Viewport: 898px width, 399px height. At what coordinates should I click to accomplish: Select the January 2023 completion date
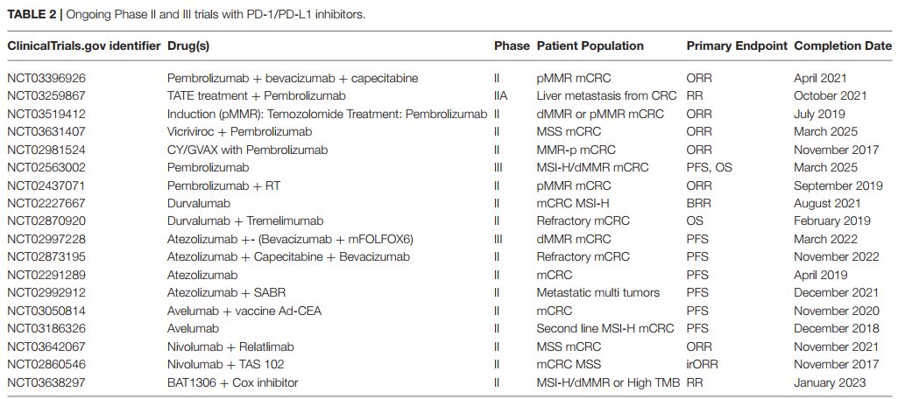tap(829, 382)
